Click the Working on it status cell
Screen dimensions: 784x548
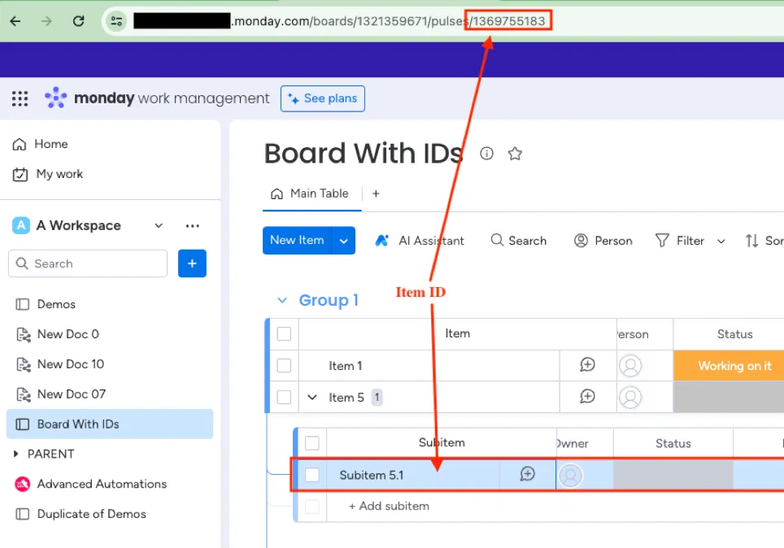tap(729, 366)
